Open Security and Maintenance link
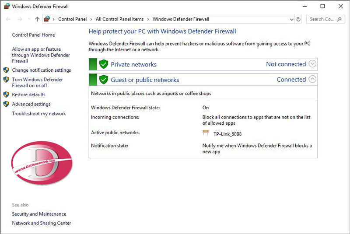The image size is (350, 234). [39, 214]
